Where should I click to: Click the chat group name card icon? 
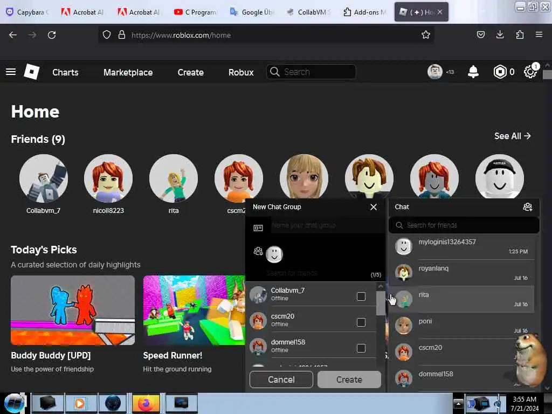(258, 228)
